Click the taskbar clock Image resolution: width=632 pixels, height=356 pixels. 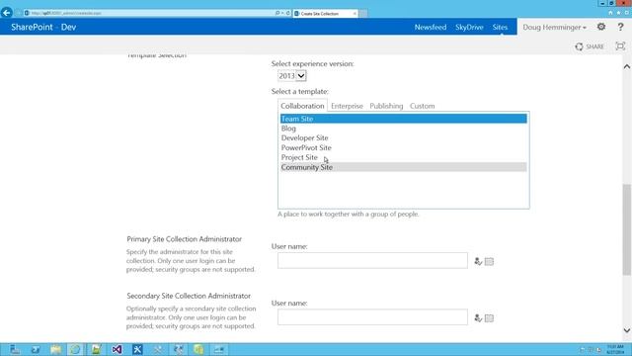[615, 349]
